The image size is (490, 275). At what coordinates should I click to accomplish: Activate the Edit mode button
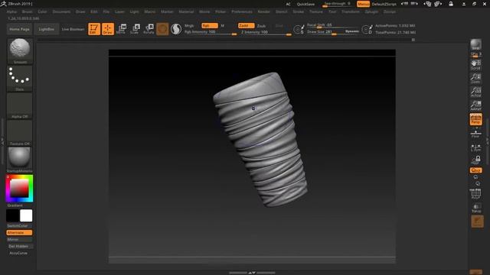pos(94,29)
